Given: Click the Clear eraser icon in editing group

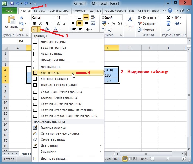Looking at the screenshot, I should click(x=169, y=29).
